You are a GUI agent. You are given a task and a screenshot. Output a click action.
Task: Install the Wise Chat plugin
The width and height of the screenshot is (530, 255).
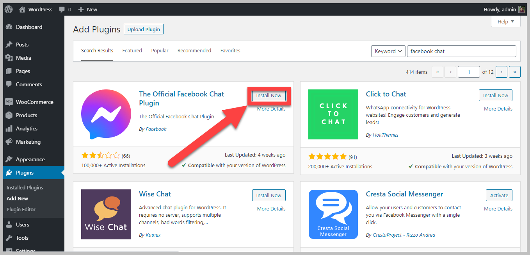[x=269, y=195]
